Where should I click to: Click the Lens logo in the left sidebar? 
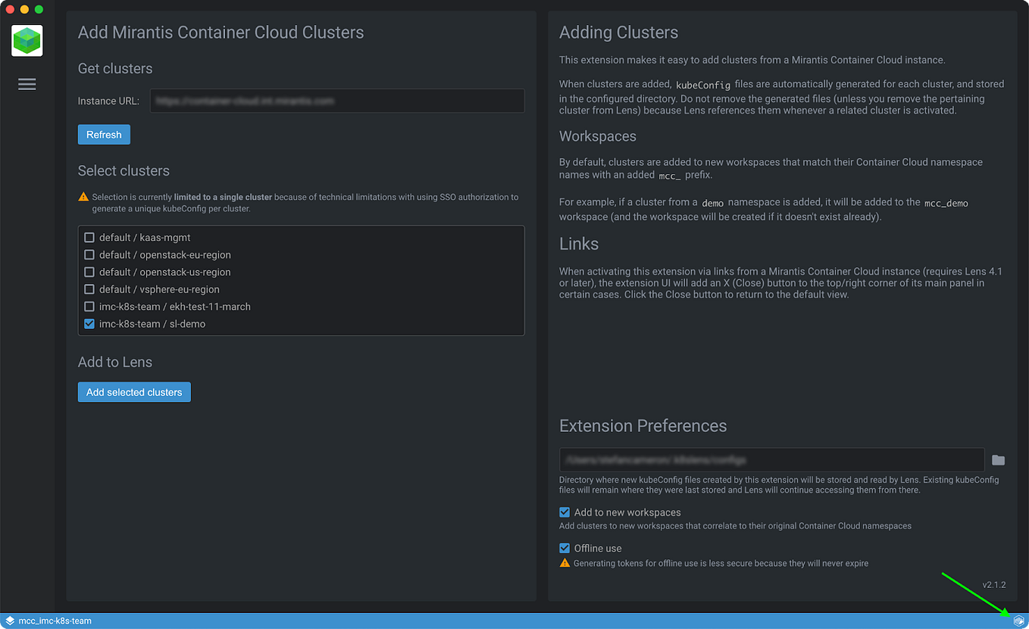pos(27,40)
